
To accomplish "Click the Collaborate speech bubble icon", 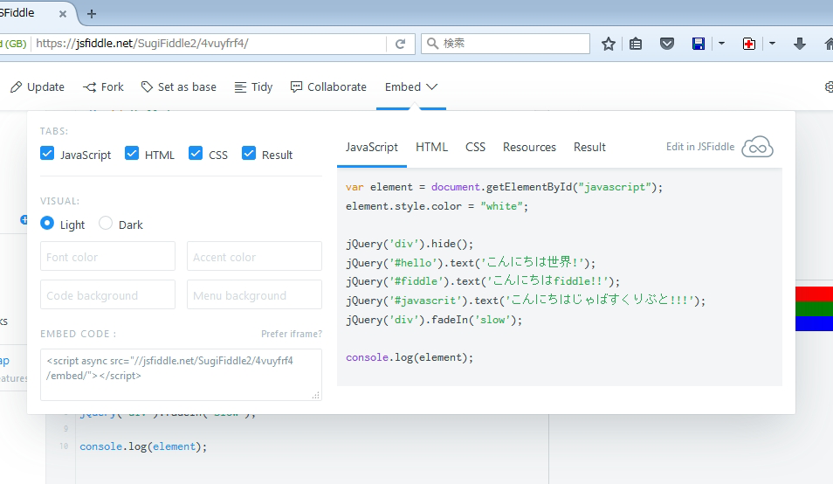I will coord(296,86).
